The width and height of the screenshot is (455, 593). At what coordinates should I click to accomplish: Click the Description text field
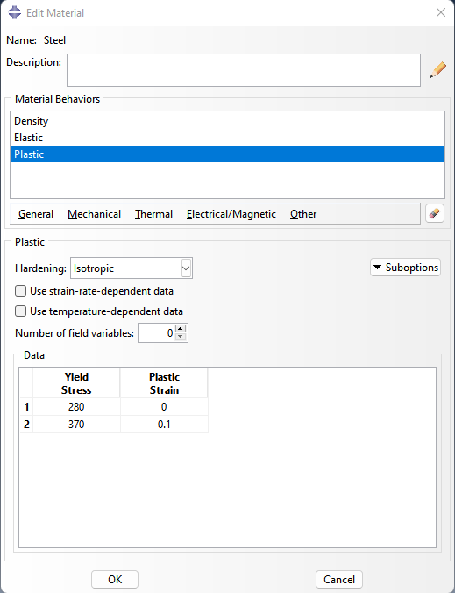click(x=244, y=70)
